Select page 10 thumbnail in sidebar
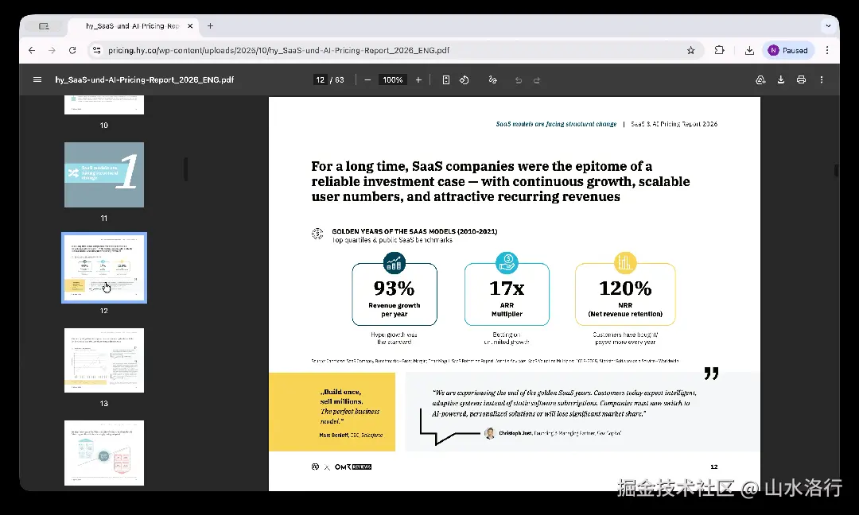Viewport: 859px width, 515px height. pos(104,105)
